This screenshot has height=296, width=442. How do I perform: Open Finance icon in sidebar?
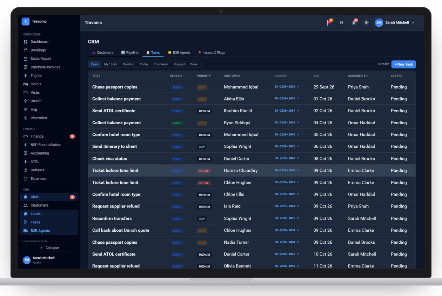tap(26, 136)
